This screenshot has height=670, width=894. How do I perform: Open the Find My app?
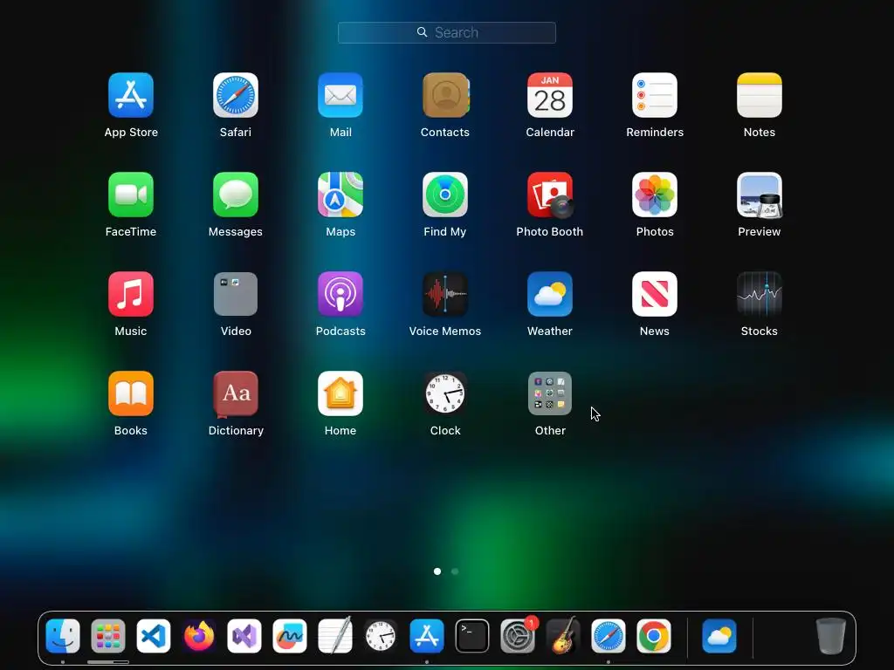[x=445, y=195]
